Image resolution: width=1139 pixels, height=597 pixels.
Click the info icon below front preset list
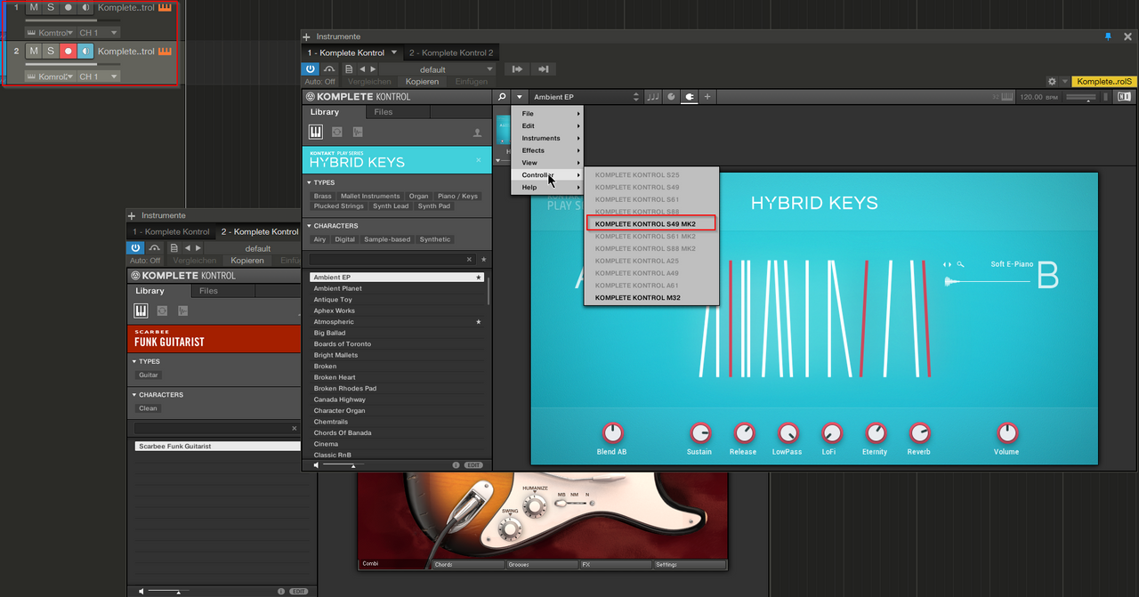[x=456, y=465]
